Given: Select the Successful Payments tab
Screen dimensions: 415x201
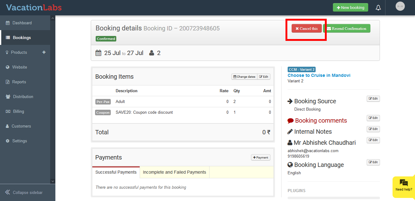Looking at the screenshot, I should click(x=116, y=172).
